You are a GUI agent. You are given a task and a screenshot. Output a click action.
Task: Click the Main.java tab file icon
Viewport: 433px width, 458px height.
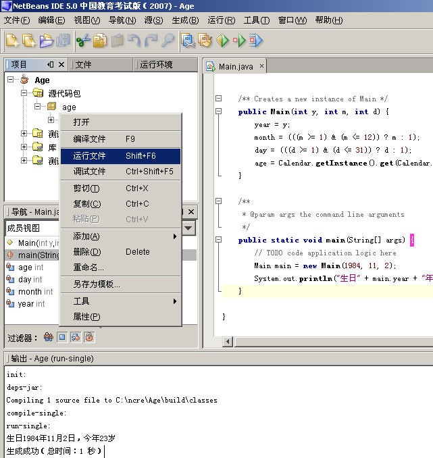tap(211, 67)
